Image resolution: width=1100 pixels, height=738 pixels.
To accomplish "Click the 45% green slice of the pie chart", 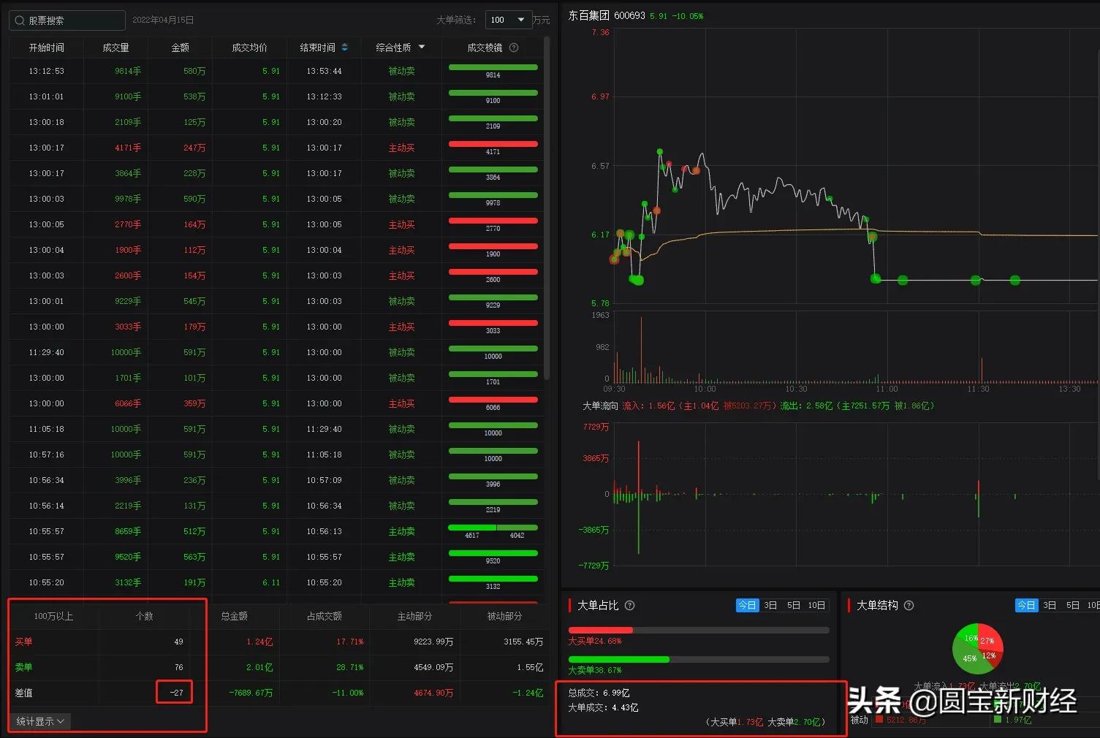I will [x=969, y=659].
